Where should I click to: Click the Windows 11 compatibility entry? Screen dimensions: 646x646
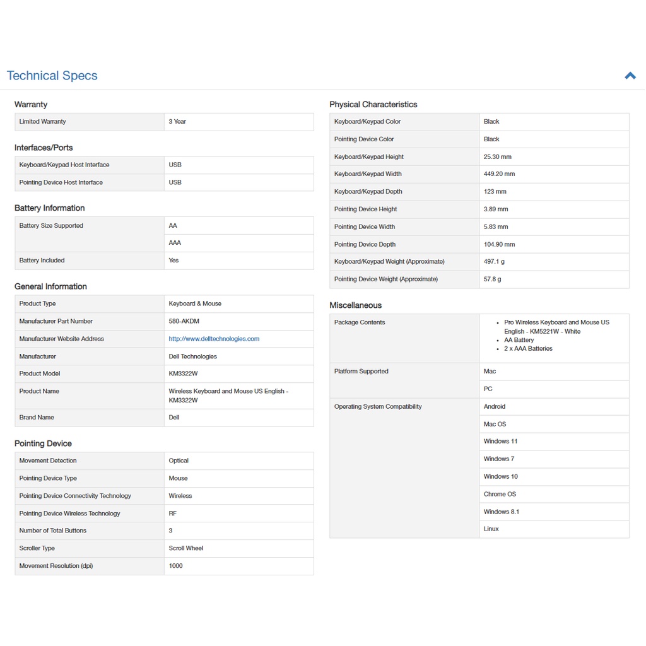point(500,442)
